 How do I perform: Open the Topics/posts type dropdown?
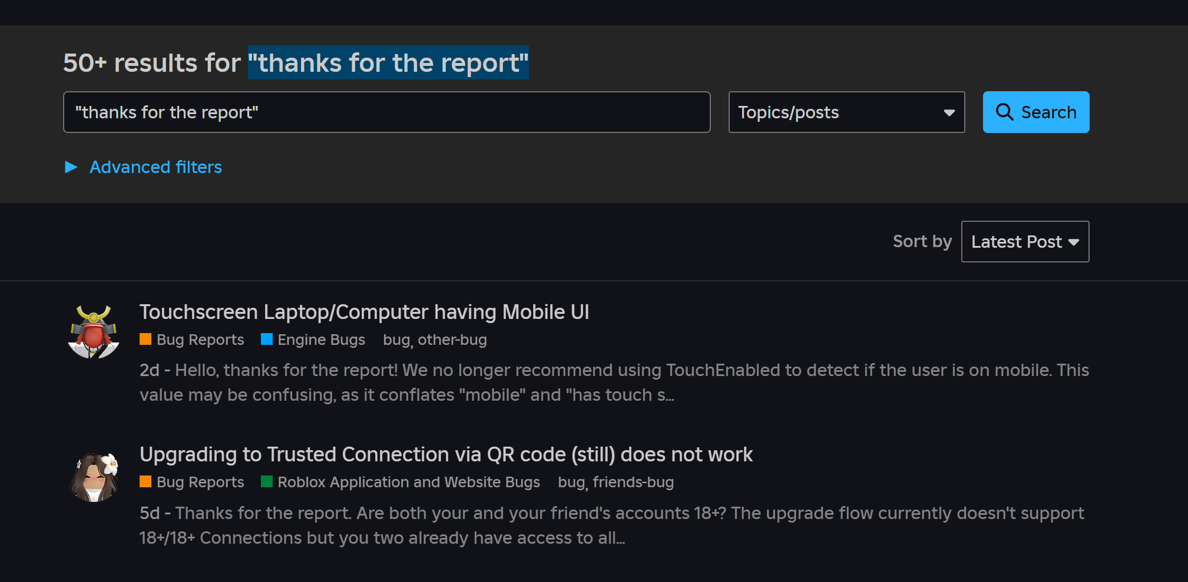pos(846,112)
